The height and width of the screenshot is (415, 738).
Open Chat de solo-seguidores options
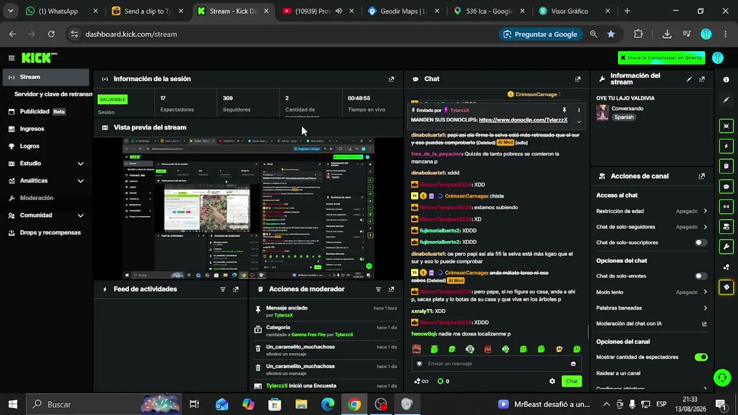pos(652,227)
